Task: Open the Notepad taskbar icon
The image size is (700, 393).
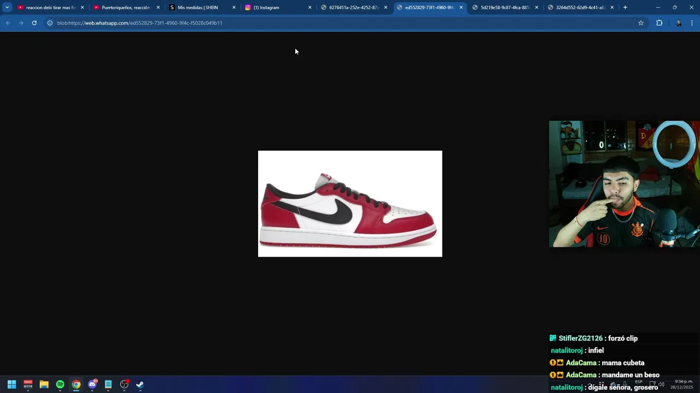Action: pyautogui.click(x=108, y=384)
